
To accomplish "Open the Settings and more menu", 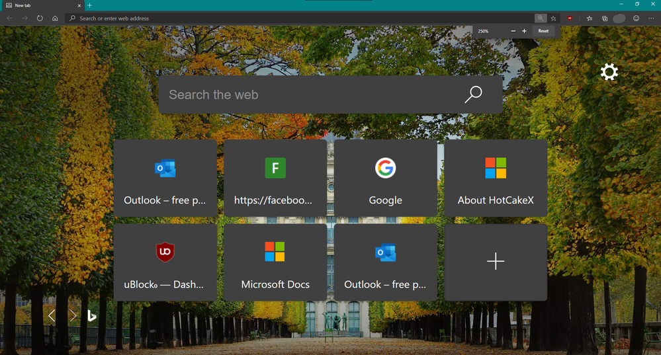I will [x=651, y=19].
